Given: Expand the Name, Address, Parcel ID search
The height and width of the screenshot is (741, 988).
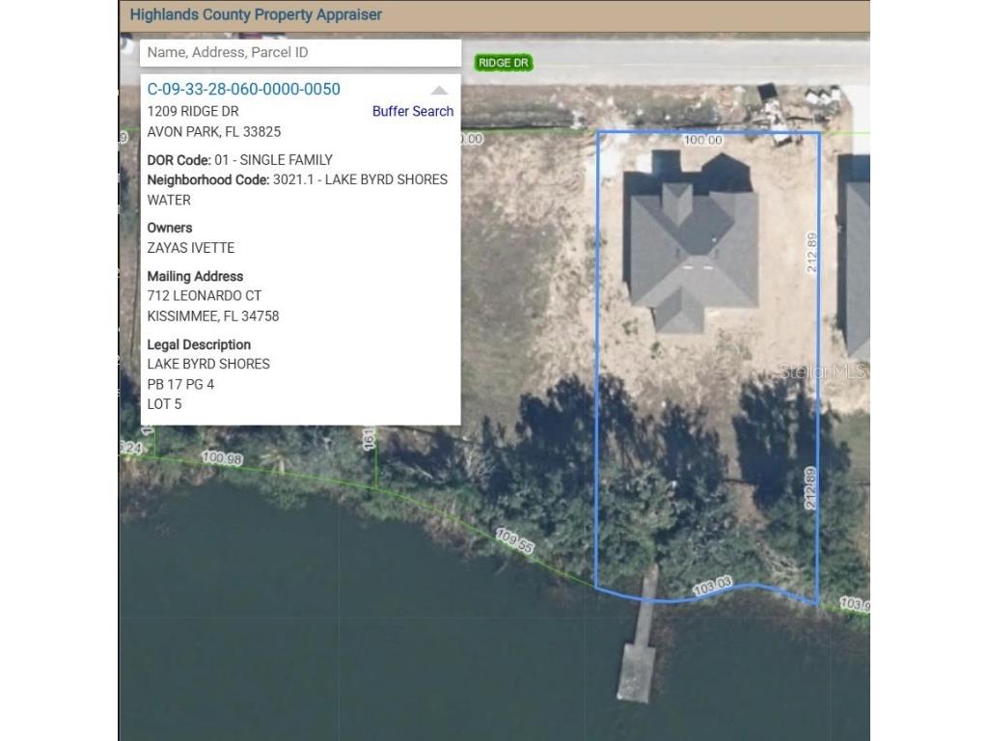Looking at the screenshot, I should [x=299, y=52].
